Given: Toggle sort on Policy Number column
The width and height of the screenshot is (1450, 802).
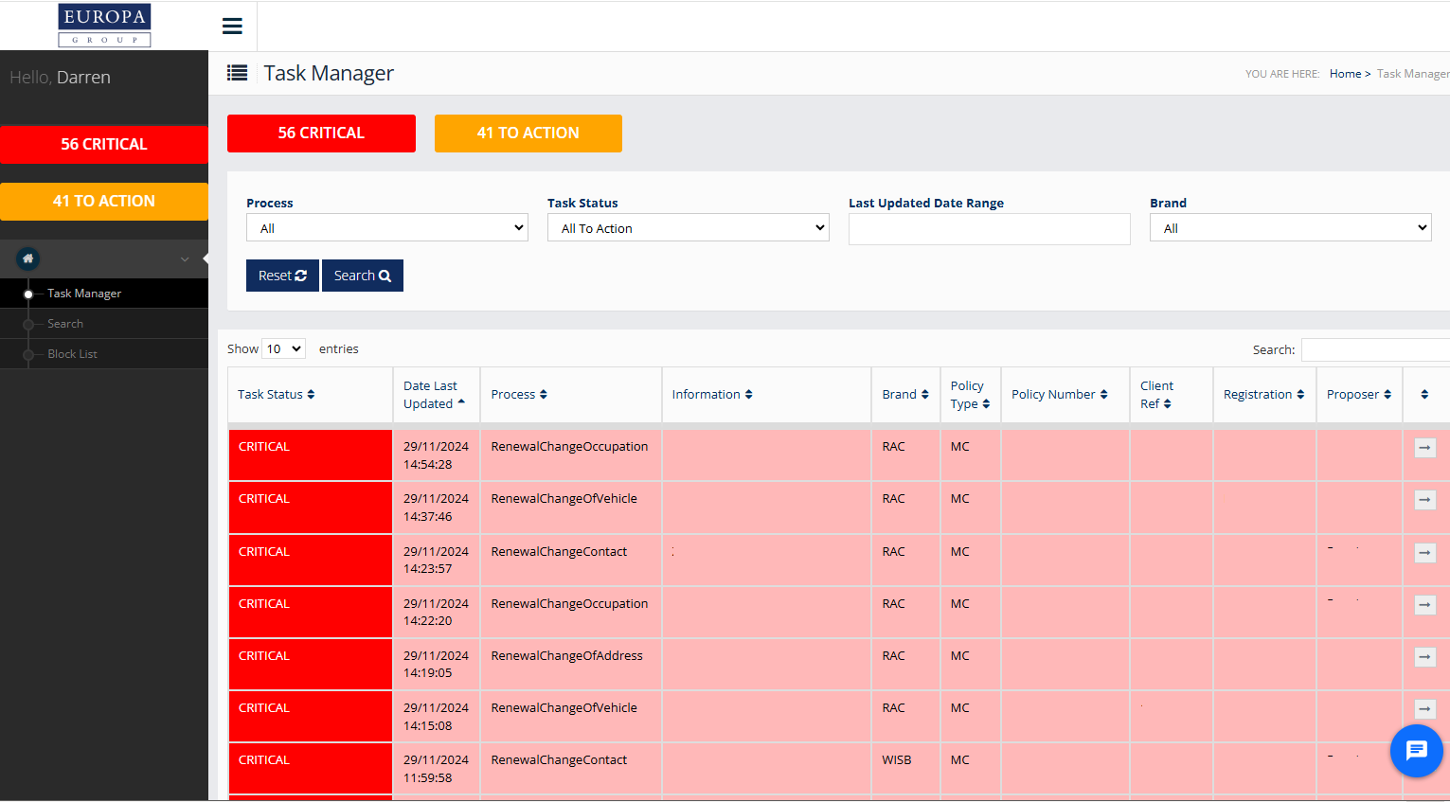Looking at the screenshot, I should click(x=1059, y=395).
